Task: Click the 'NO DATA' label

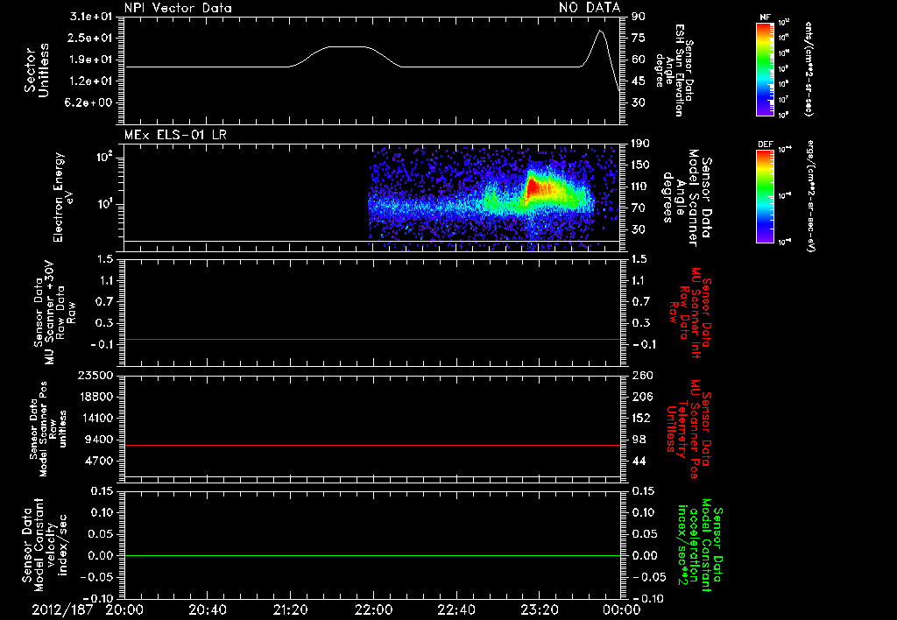Action: click(590, 8)
